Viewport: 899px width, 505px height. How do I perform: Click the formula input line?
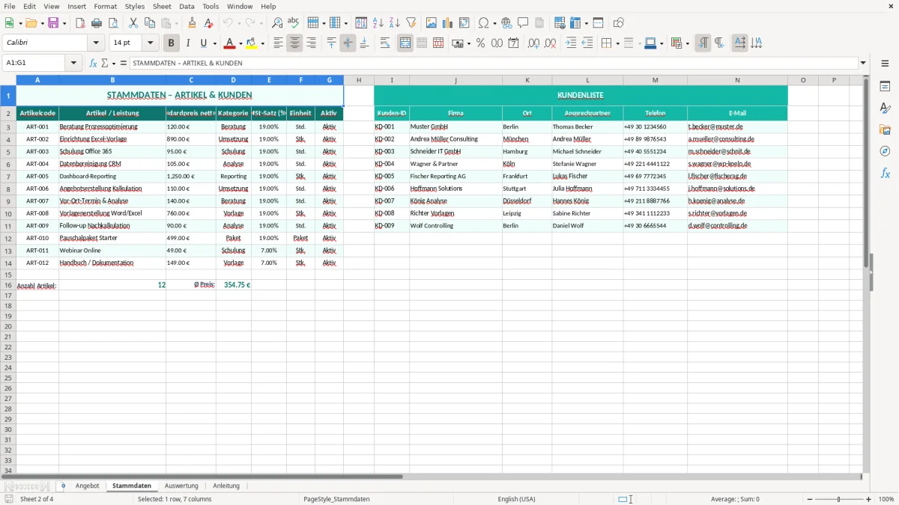coord(494,64)
